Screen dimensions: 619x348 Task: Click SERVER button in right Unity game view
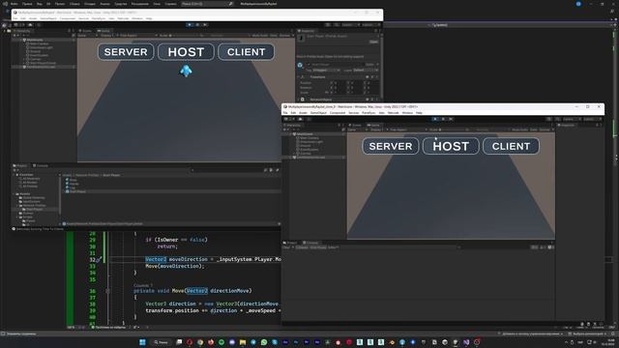[391, 146]
